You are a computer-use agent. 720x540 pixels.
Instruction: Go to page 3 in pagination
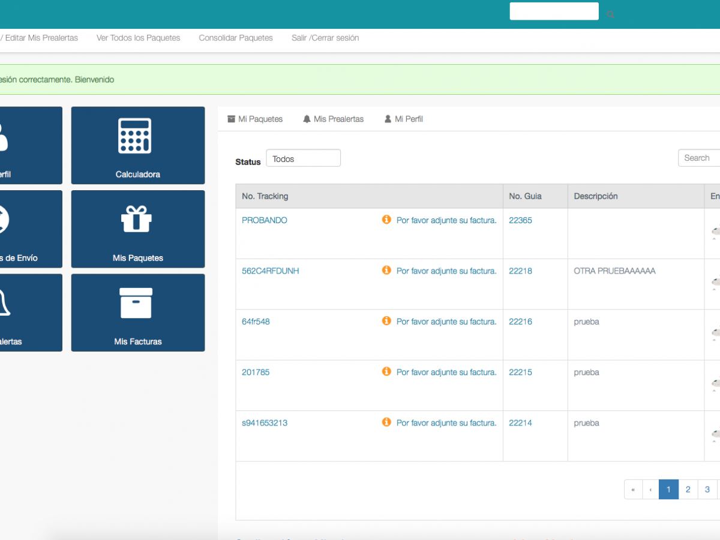(707, 489)
